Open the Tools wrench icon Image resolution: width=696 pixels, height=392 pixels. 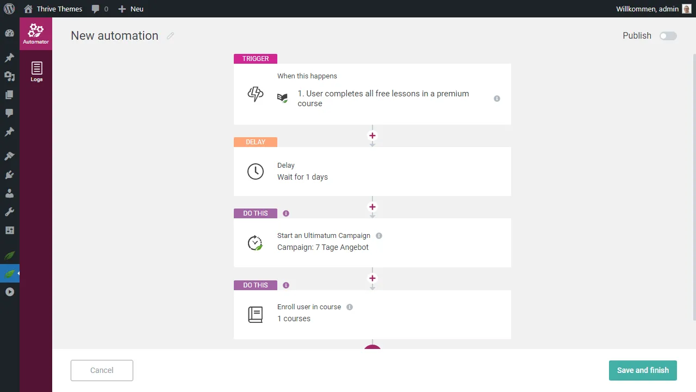point(9,212)
